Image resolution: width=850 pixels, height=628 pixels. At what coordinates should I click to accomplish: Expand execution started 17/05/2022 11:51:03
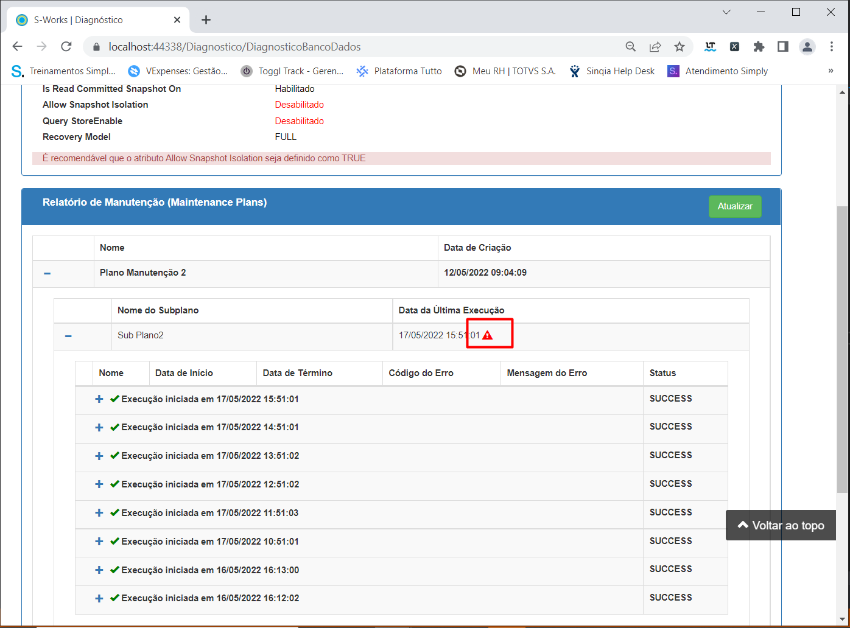(99, 513)
